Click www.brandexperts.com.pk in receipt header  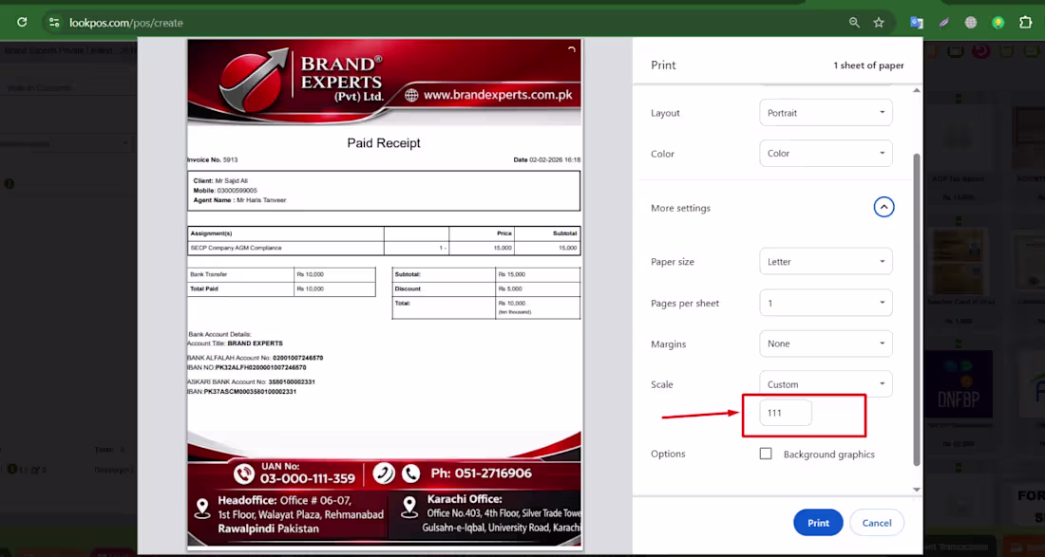[498, 95]
